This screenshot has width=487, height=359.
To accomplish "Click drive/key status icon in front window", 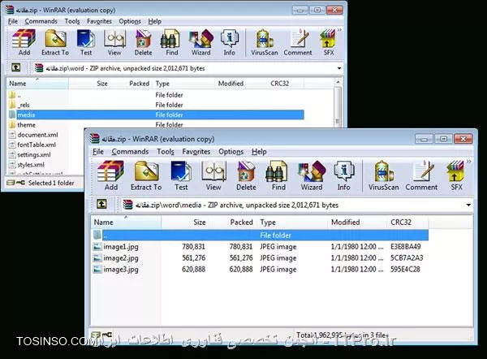I will pyautogui.click(x=101, y=335).
